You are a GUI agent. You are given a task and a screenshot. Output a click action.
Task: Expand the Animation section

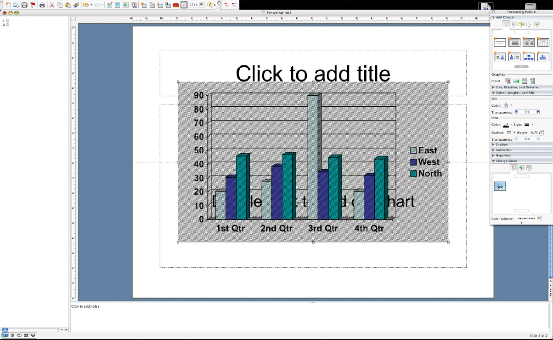[494, 150]
